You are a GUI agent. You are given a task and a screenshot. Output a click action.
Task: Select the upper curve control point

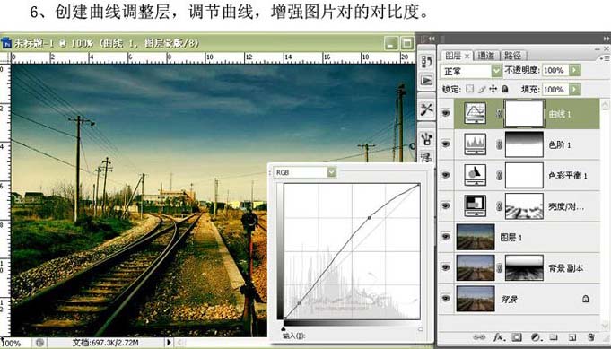tap(369, 218)
